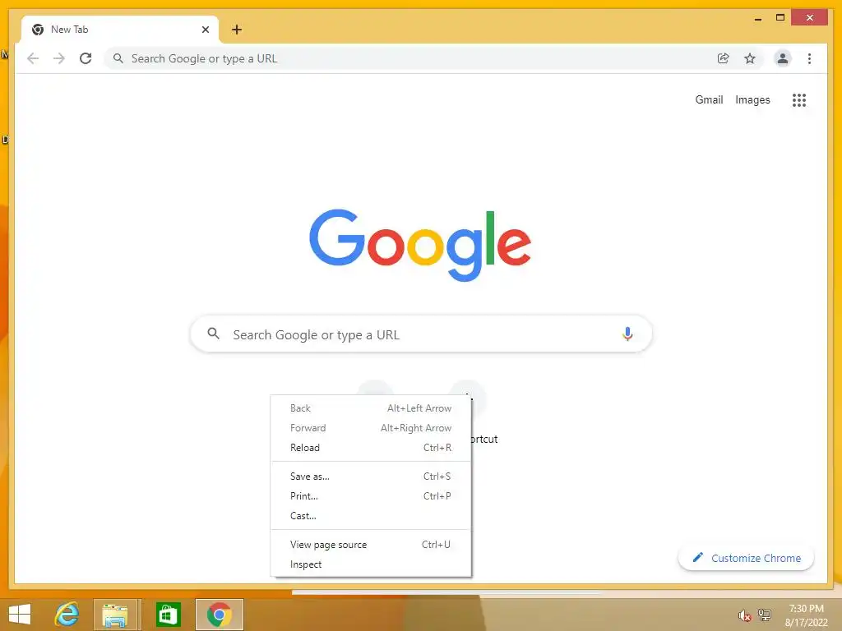Open the Google apps grid

tap(799, 99)
